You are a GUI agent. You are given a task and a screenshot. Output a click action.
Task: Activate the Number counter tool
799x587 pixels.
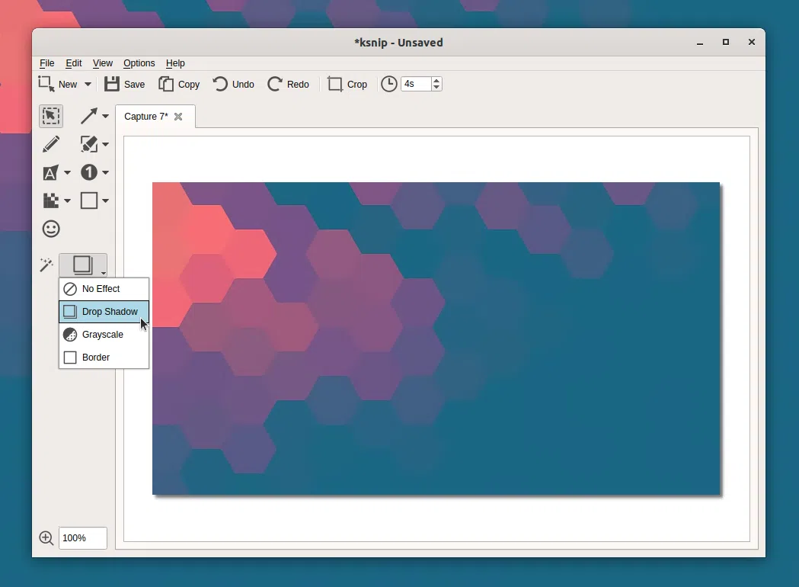89,172
